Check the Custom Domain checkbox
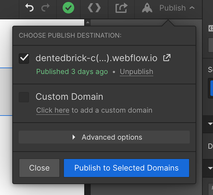Screen dimensions: 213x195 [x=24, y=97]
